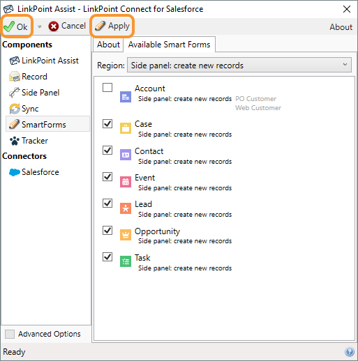
Task: Select the Record envelope icon
Action: pyautogui.click(x=15, y=77)
